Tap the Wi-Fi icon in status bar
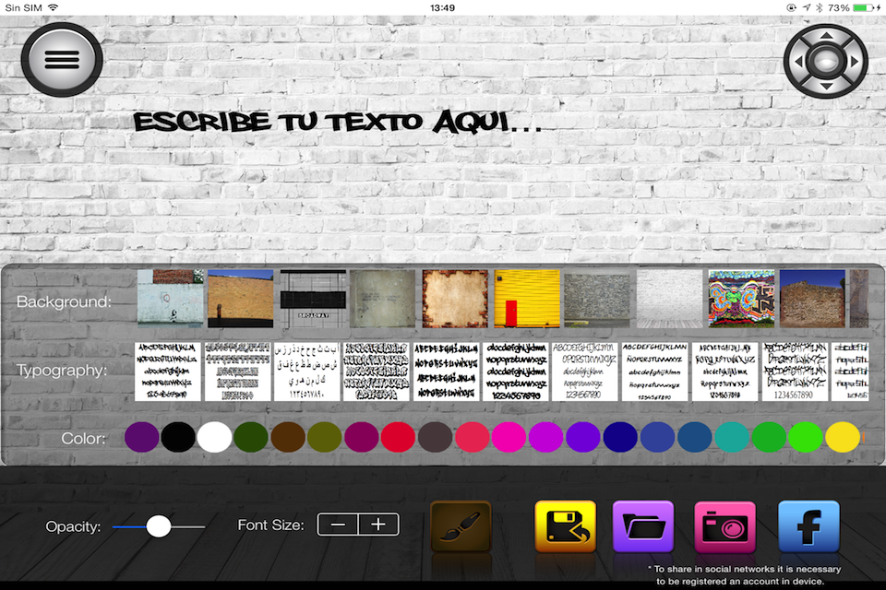The width and height of the screenshot is (886, 590). [54, 7]
